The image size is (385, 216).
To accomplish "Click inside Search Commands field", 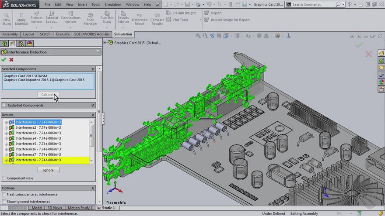I will [313, 4].
